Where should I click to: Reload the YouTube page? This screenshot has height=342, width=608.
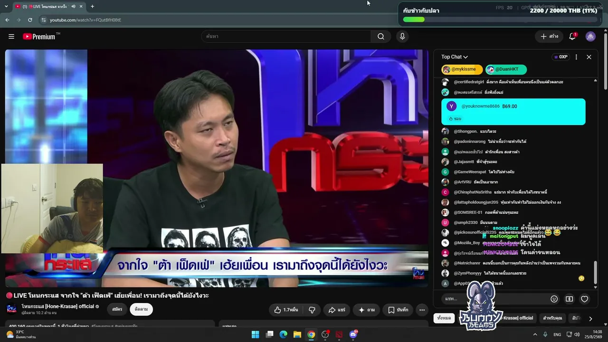30,20
